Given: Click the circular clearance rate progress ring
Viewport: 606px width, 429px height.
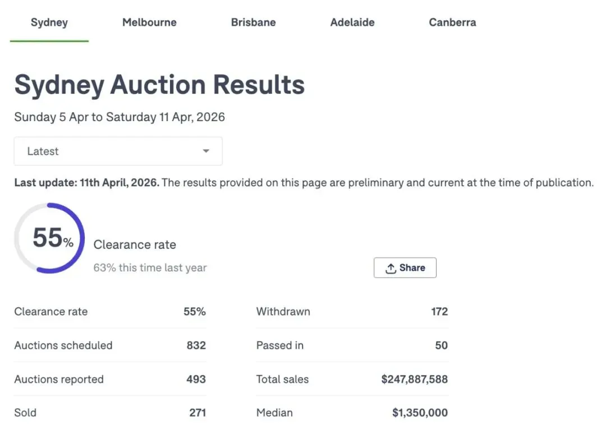Looking at the screenshot, I should click(49, 238).
